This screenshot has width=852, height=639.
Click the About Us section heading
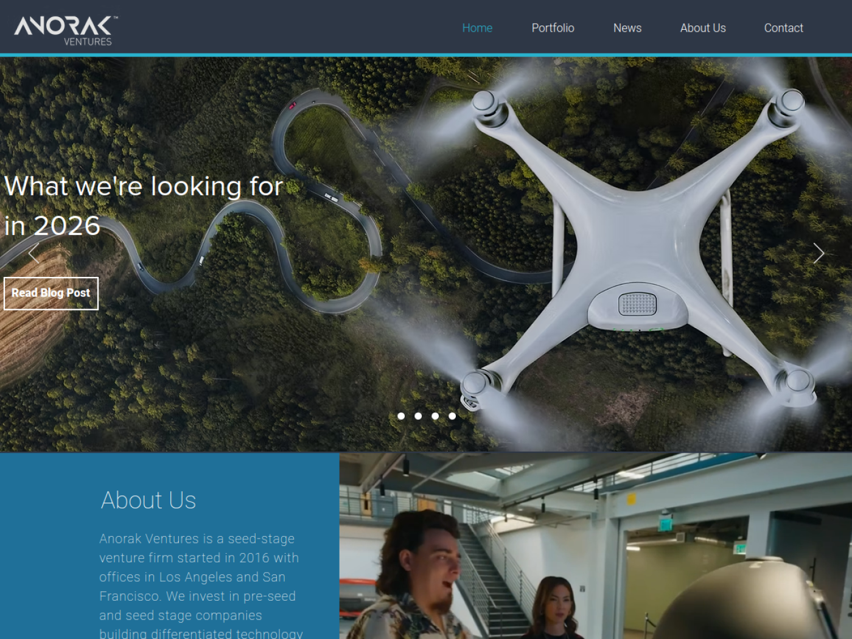(x=148, y=500)
